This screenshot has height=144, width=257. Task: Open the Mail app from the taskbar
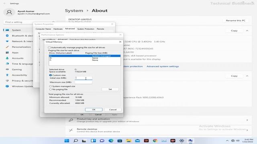click(x=137, y=140)
